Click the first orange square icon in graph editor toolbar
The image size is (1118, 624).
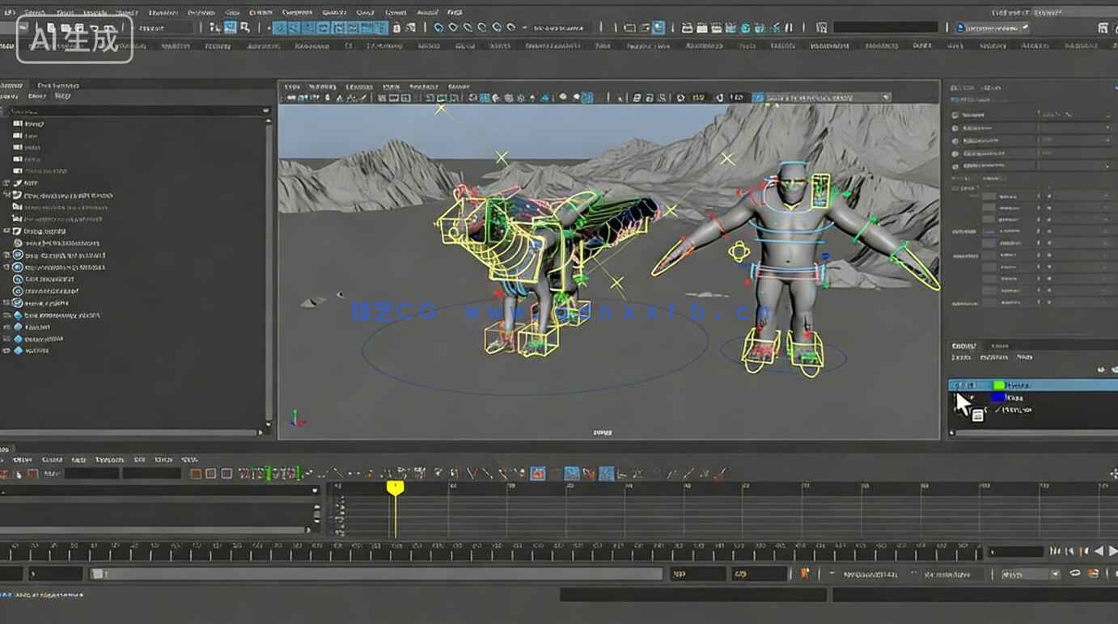(x=196, y=474)
